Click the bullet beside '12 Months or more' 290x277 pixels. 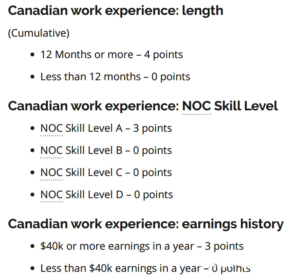click(32, 55)
